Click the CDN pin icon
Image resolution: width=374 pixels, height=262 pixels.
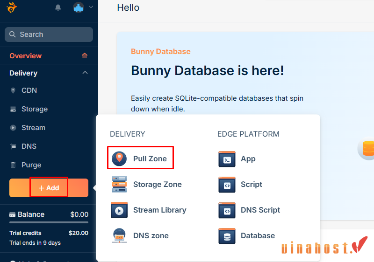13,90
